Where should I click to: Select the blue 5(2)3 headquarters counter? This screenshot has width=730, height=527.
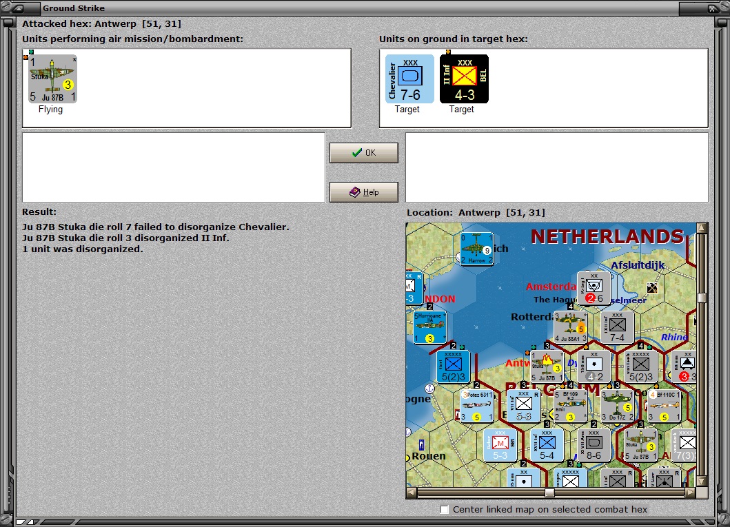point(453,367)
